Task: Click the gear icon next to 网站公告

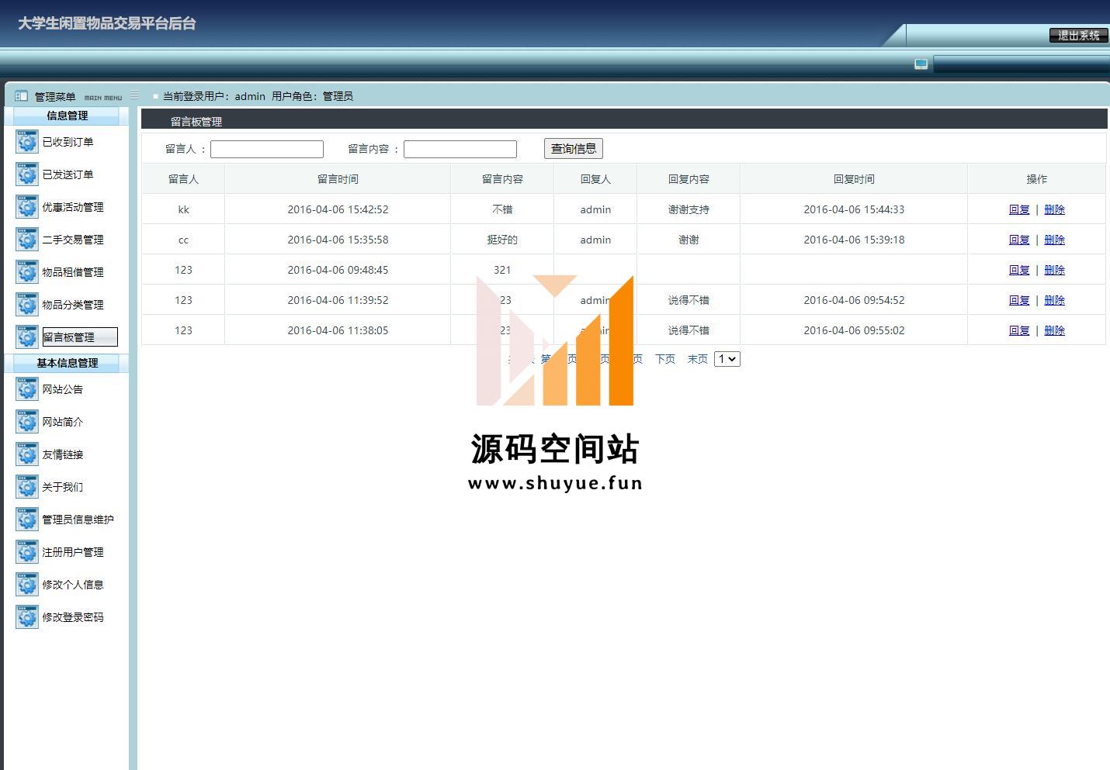Action: (x=27, y=389)
